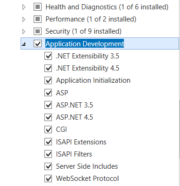Select the 'Performance (1 of 2 installed)' row
The width and height of the screenshot is (180, 186).
(x=91, y=19)
